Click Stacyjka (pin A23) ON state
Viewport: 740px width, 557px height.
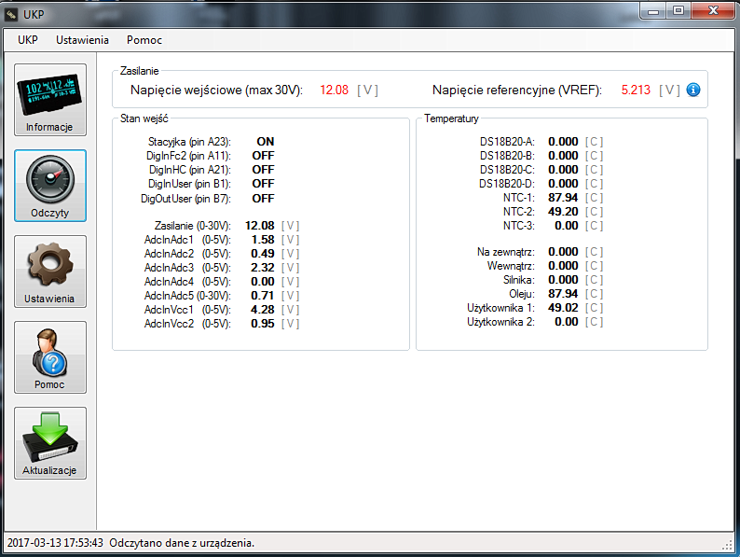(266, 142)
